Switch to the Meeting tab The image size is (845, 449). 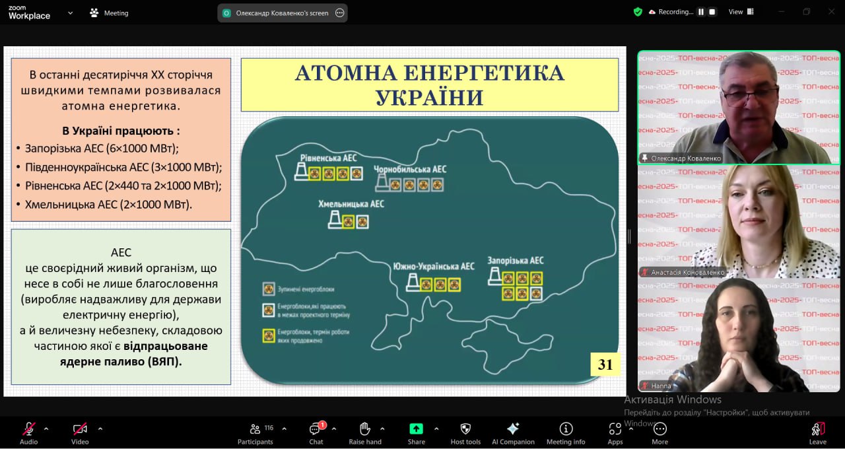click(110, 13)
